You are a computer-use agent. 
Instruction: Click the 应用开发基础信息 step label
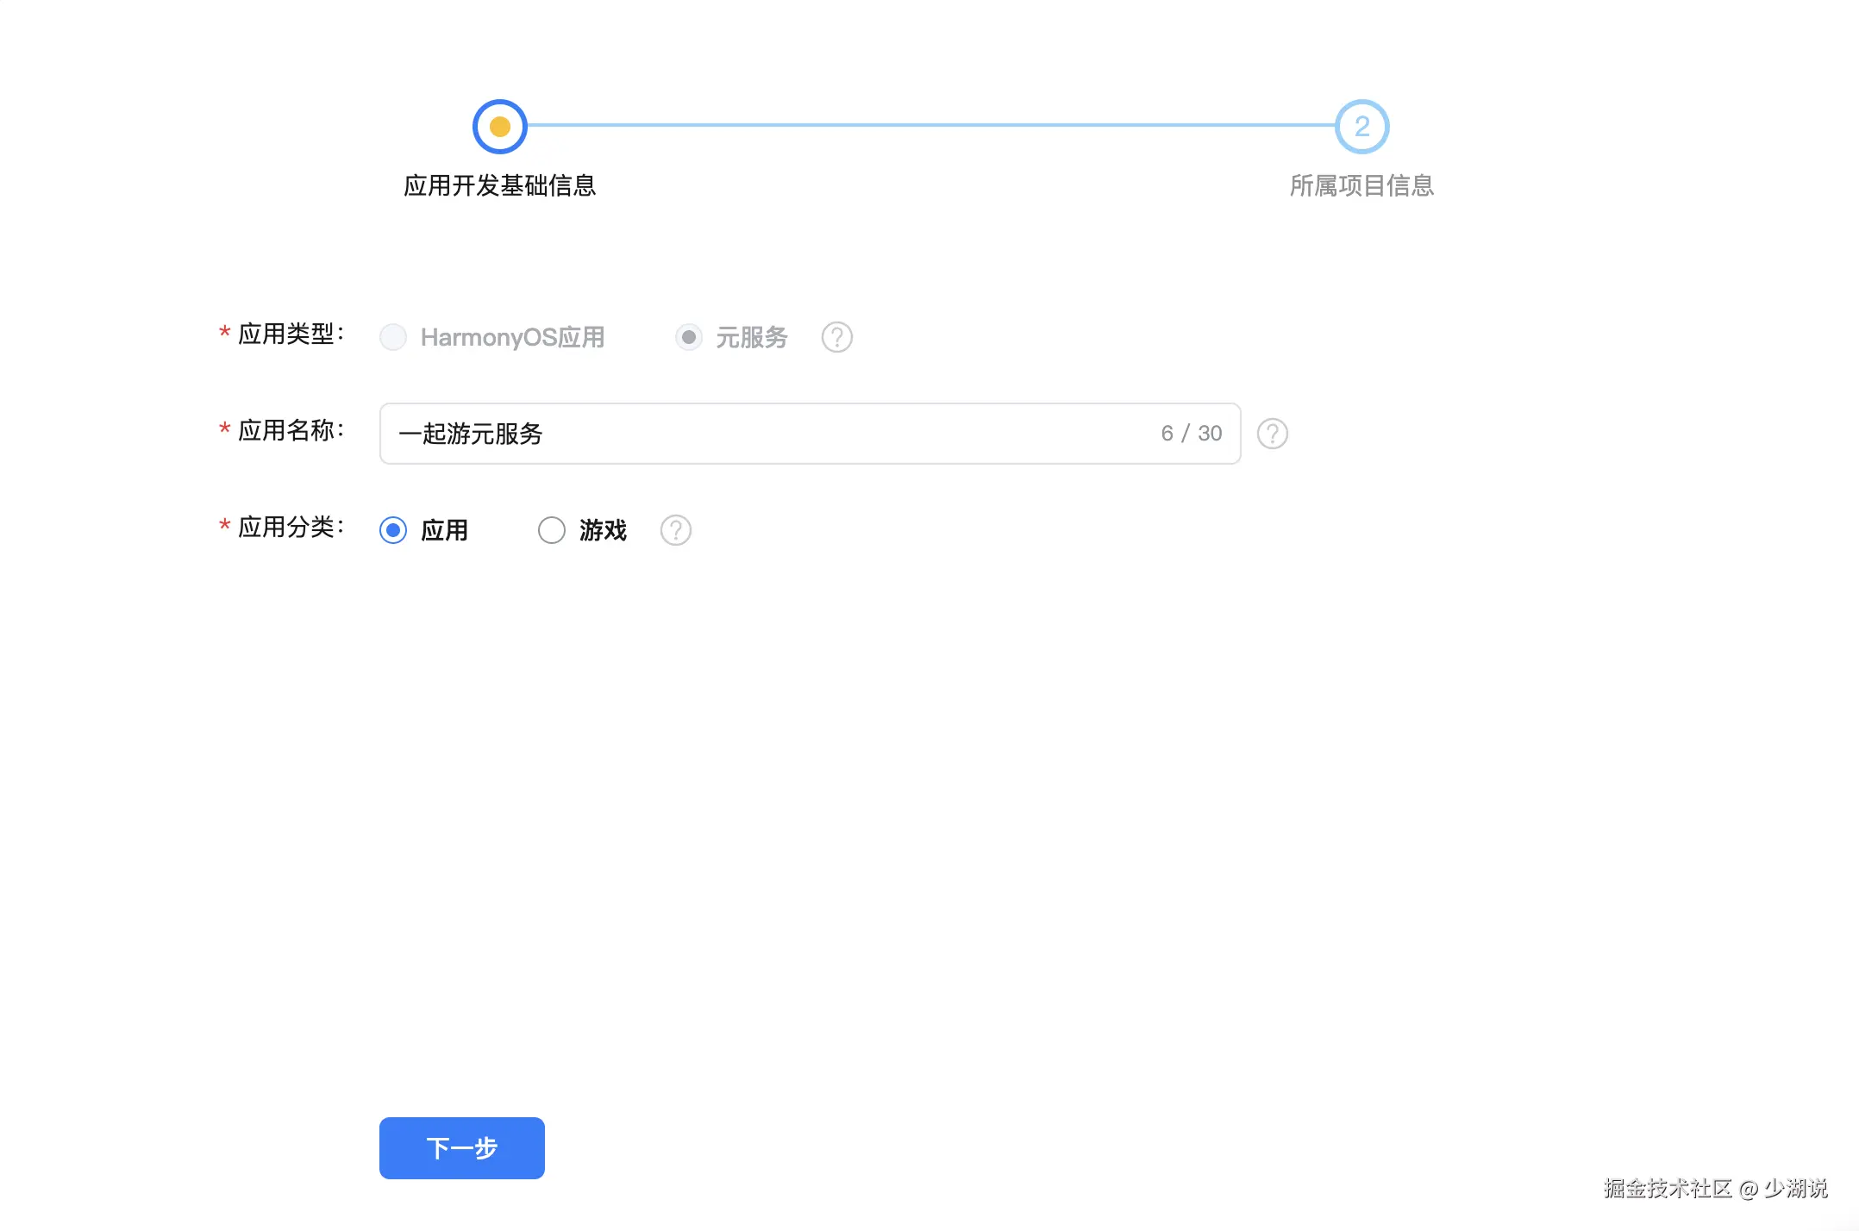pyautogui.click(x=499, y=185)
